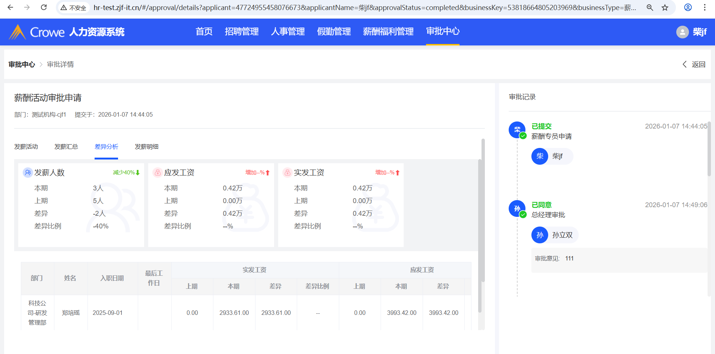The image size is (715, 354).
Task: Go to 薪酬福利管理 menu
Action: coord(388,32)
